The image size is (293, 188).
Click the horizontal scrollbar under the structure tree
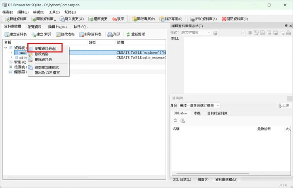[x=47, y=177]
